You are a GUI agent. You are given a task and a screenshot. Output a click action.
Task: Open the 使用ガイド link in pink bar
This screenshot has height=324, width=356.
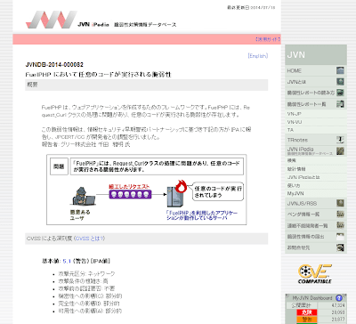[x=268, y=39]
